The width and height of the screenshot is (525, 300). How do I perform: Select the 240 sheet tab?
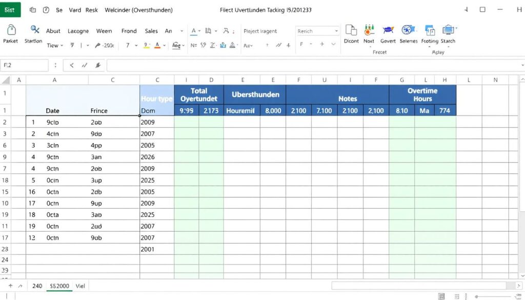(x=37, y=286)
